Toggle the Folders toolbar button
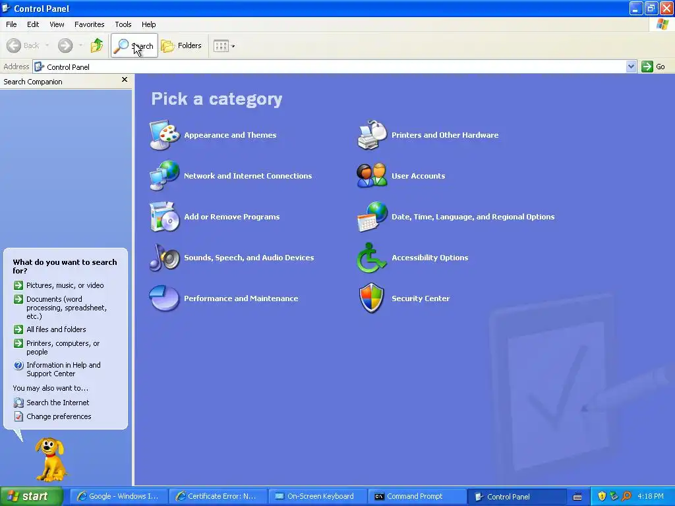 181,45
